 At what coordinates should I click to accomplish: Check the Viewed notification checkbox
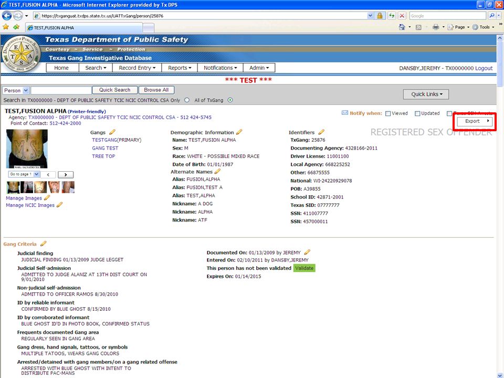pos(388,113)
